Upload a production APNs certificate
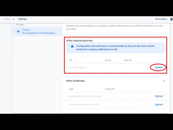The height and width of the screenshot is (130, 173). 159,105
